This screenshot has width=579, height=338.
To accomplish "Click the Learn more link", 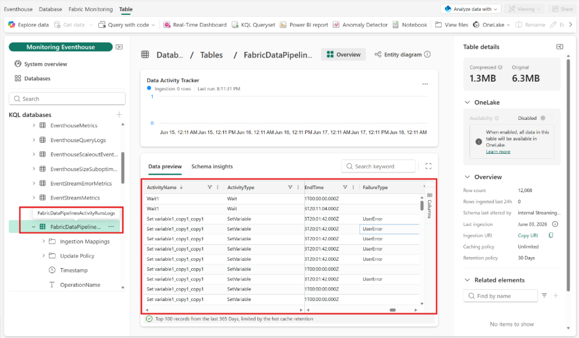I will (x=498, y=151).
